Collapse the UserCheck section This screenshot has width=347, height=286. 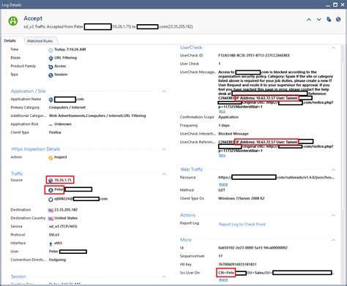333,48
